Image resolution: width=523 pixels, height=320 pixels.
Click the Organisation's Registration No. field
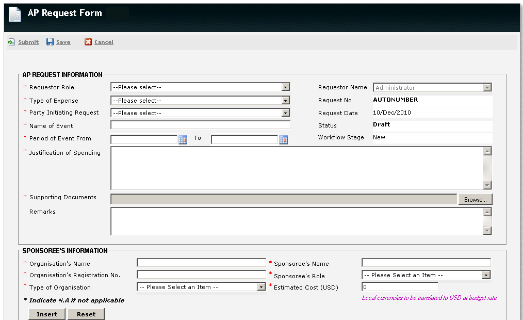(202, 275)
